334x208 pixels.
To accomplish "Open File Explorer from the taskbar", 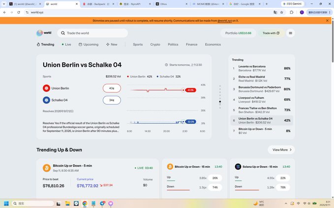I will [x=67, y=203].
